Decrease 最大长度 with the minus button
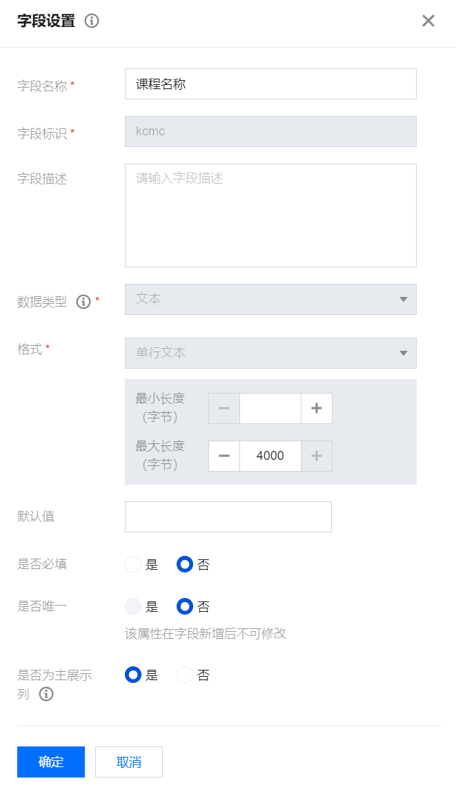456x801 pixels. click(224, 456)
